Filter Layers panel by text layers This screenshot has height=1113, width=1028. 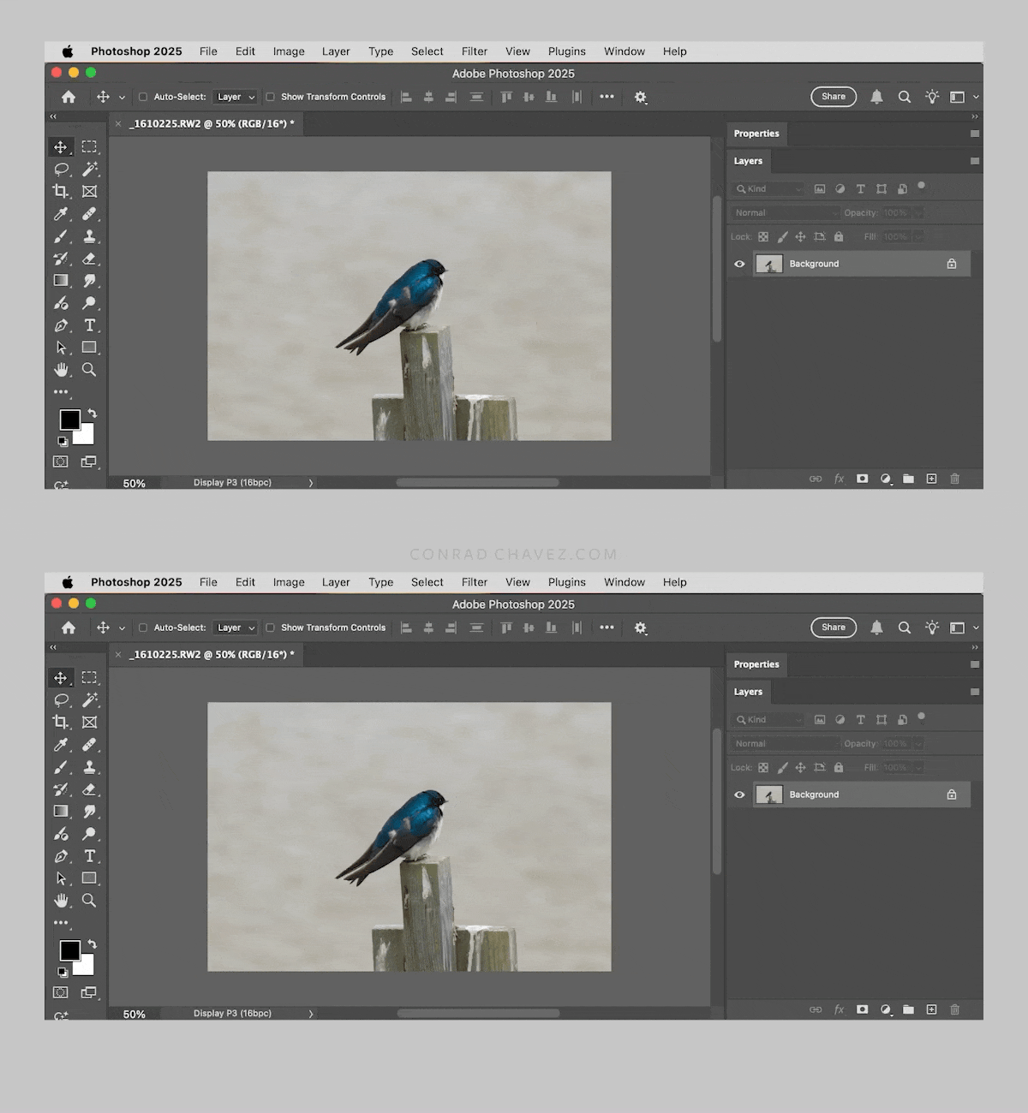pos(860,188)
